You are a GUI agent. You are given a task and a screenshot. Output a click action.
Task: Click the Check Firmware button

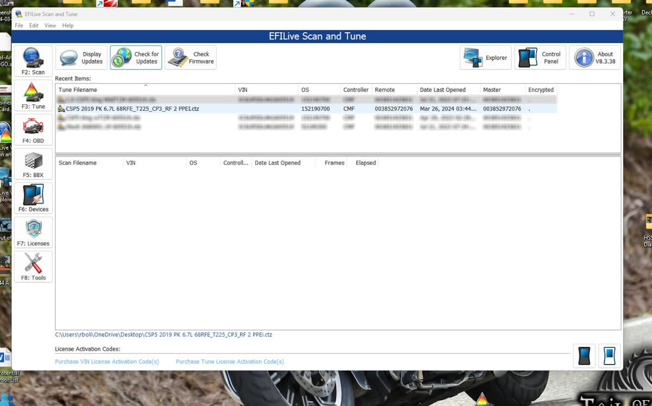pos(191,58)
